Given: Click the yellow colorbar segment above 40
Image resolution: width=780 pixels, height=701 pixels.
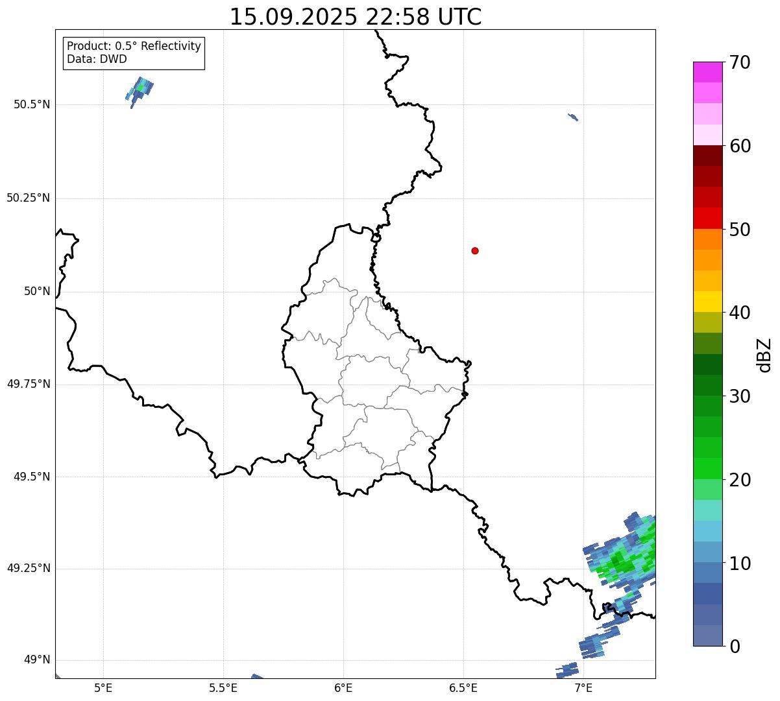Looking at the screenshot, I should [708, 302].
